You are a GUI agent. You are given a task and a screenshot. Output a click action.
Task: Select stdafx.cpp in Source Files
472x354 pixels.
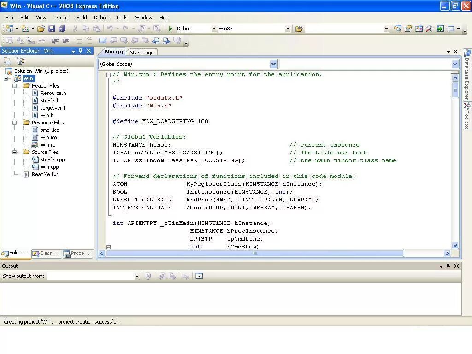53,159
